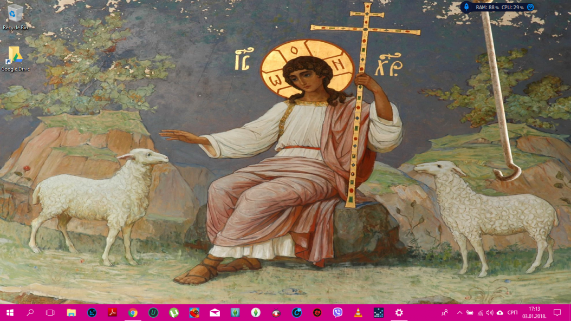
Task: Open the Action Center notifications
Action: pyautogui.click(x=557, y=313)
